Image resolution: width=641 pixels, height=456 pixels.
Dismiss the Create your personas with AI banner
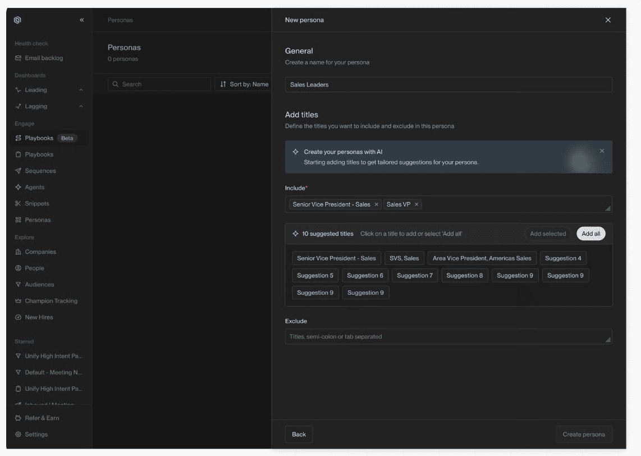(x=602, y=151)
